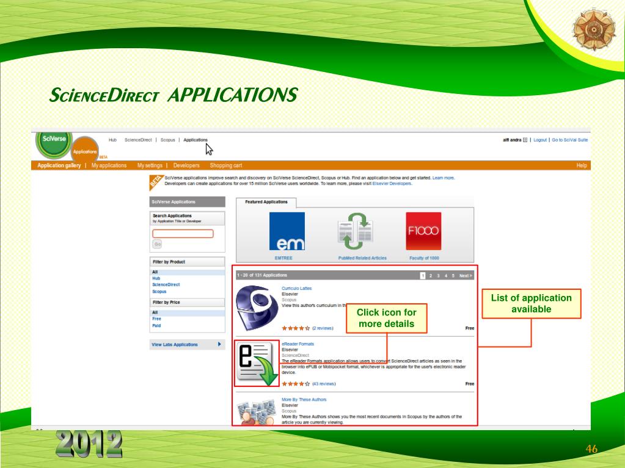This screenshot has width=625, height=468.
Task: Filter by product: Scopus
Action: (159, 292)
